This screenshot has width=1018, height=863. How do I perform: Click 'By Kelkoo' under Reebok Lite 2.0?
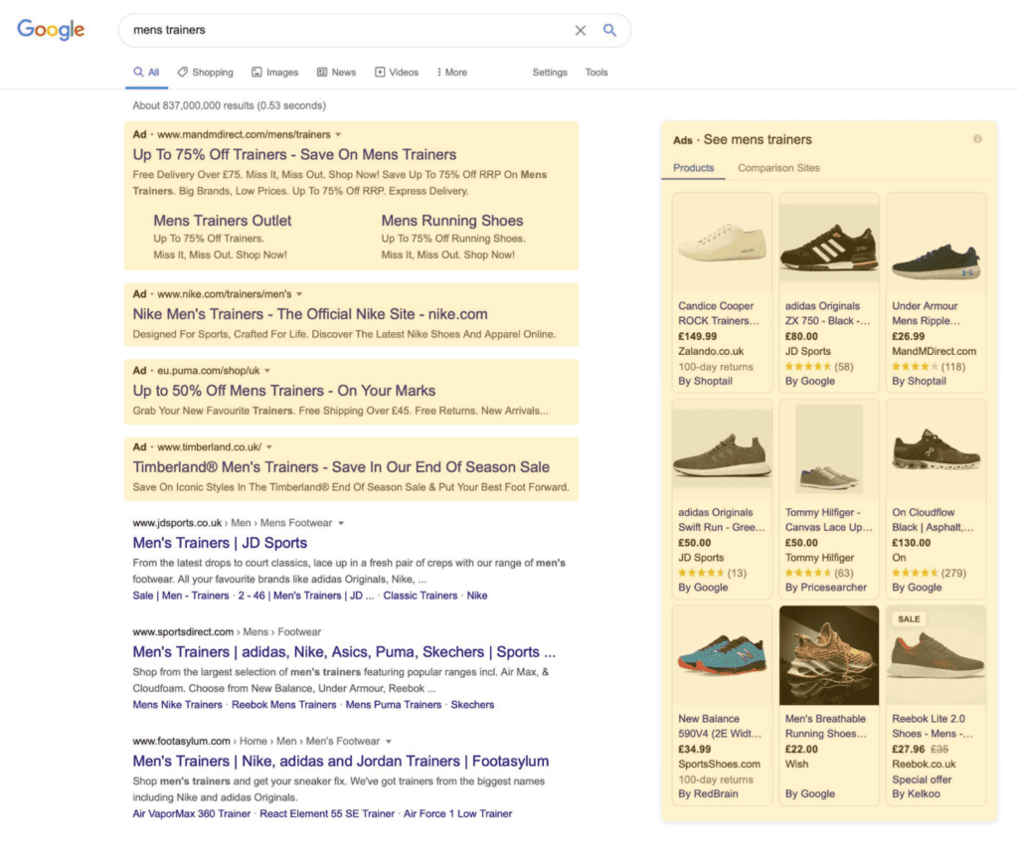(x=916, y=794)
